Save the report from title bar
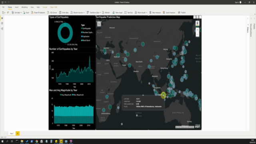Image resolution: width=256 pixels, height=144 pixels. (x=2, y=2)
